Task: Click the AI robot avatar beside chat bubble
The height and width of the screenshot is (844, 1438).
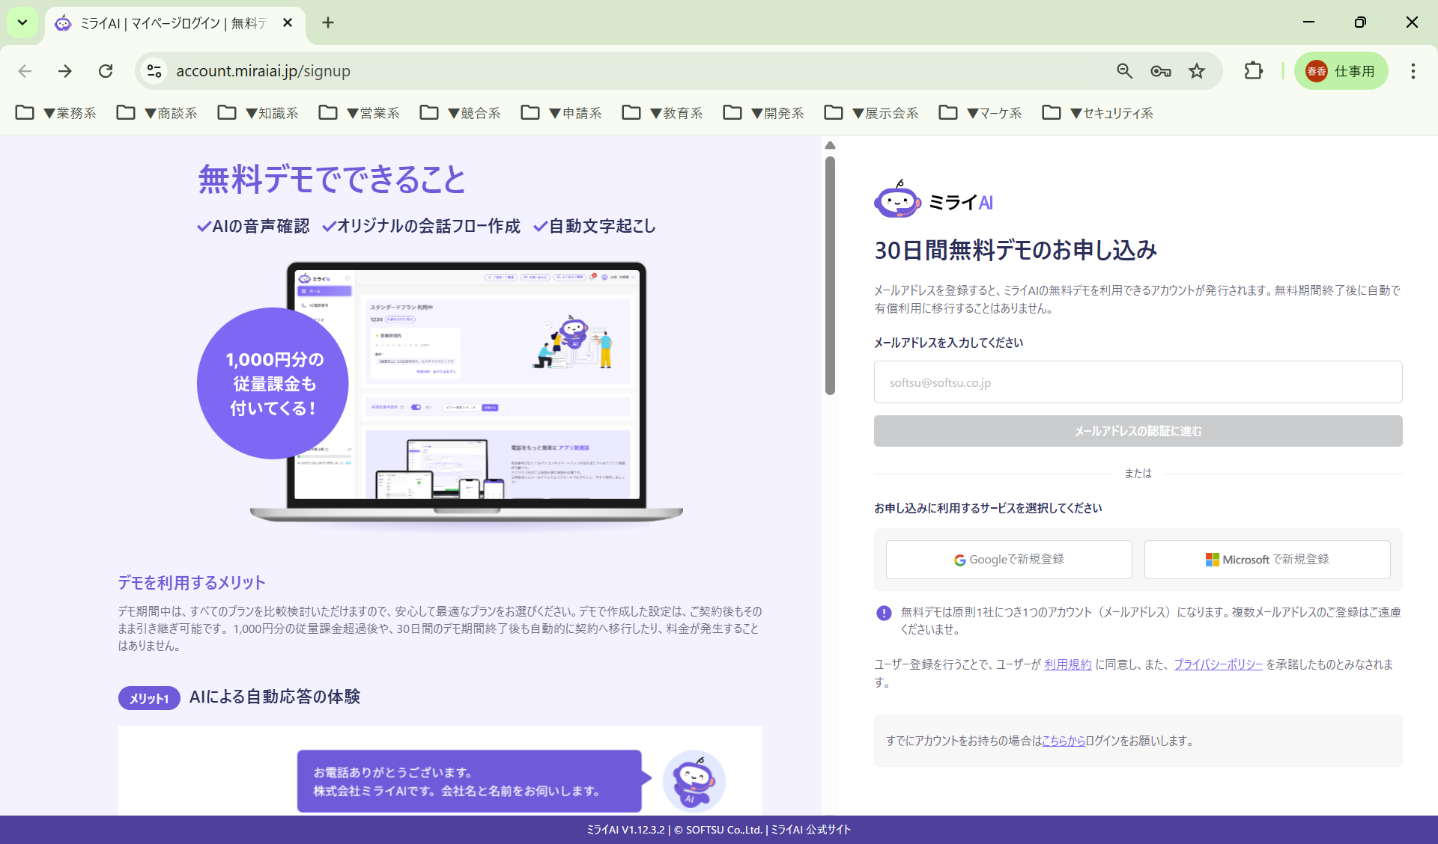Action: tap(694, 781)
